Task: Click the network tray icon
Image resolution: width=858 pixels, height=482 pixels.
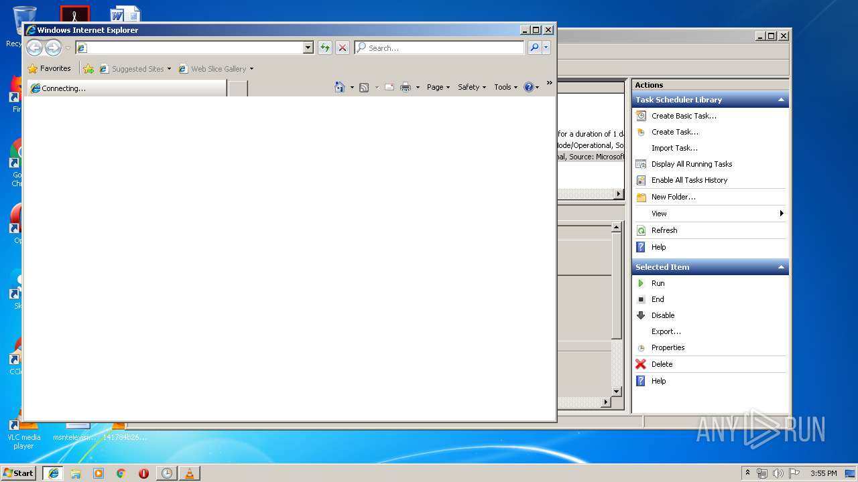Action: (x=762, y=473)
